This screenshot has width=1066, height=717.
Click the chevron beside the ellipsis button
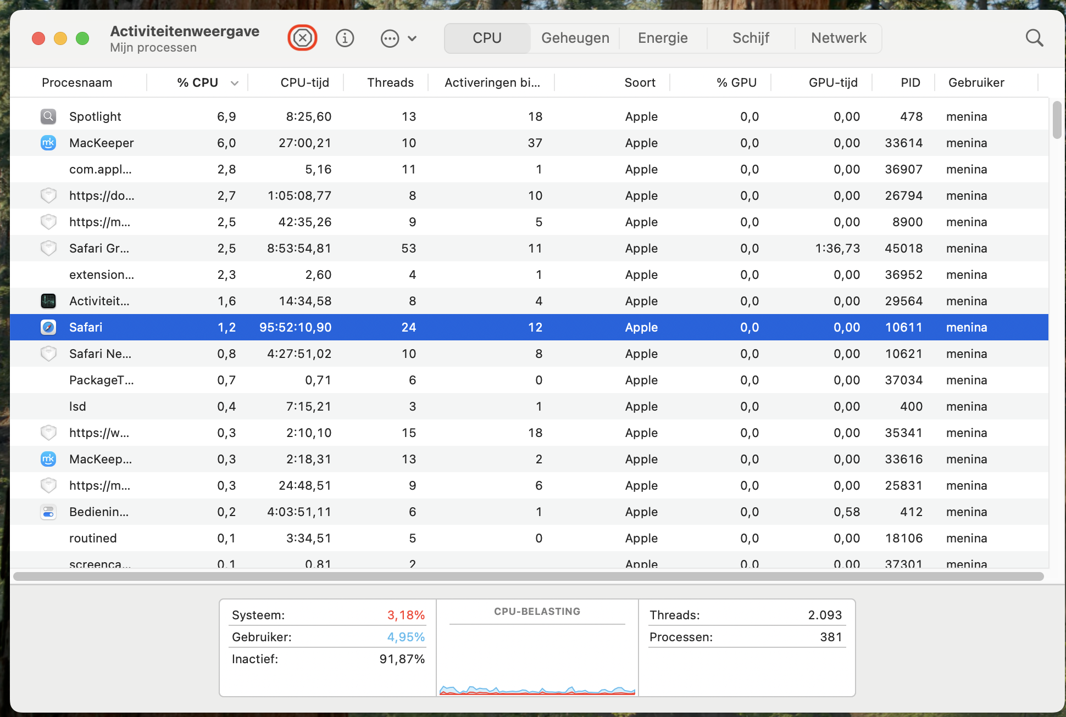pos(412,38)
